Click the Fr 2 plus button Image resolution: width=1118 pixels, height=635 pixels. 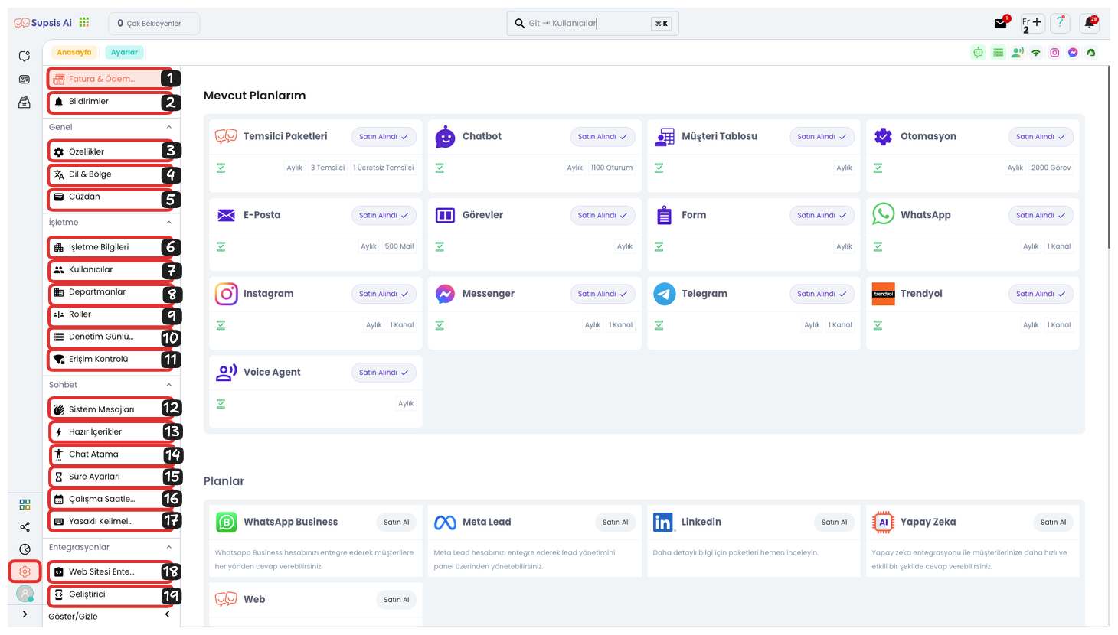[x=1032, y=23]
